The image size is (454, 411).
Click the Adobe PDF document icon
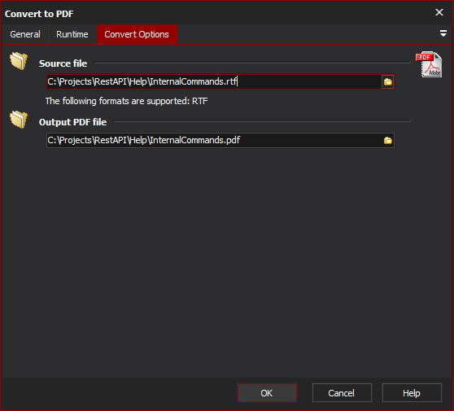(x=429, y=64)
